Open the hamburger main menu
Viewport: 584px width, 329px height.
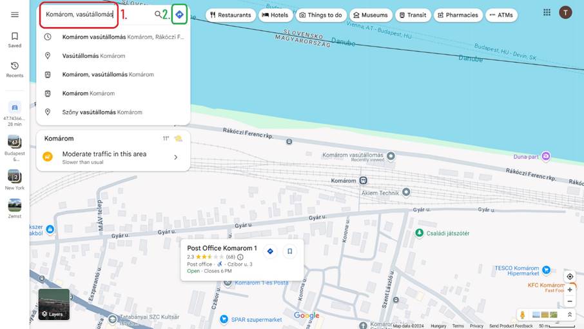(15, 14)
